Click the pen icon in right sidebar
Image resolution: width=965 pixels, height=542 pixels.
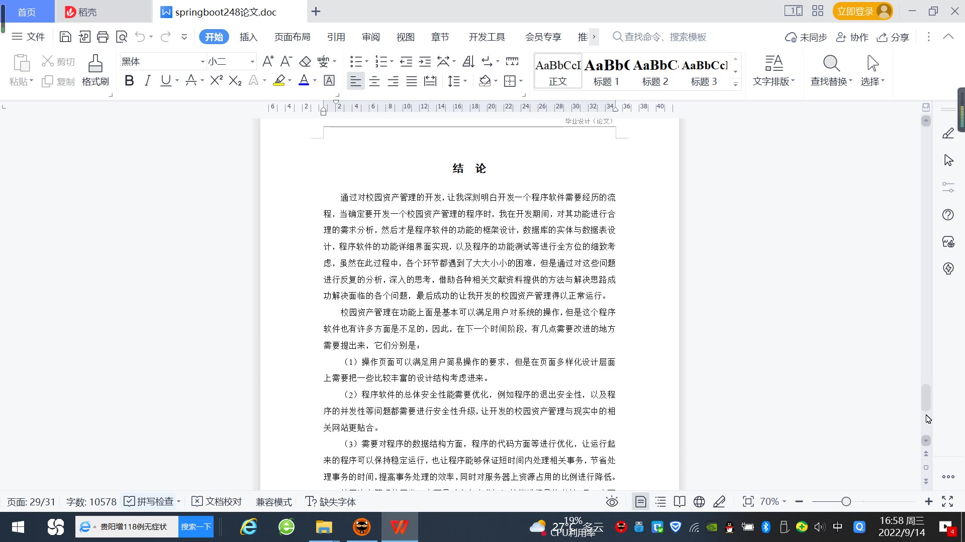[x=948, y=133]
